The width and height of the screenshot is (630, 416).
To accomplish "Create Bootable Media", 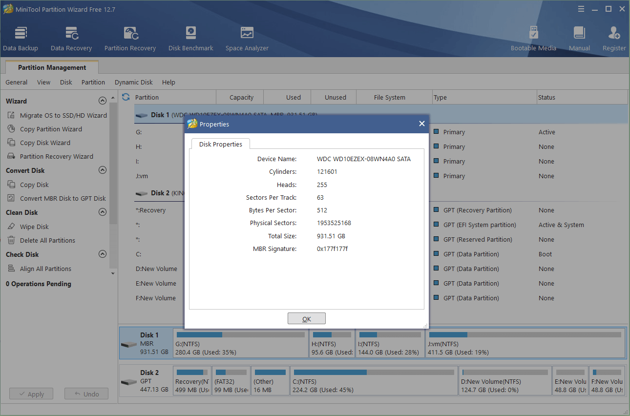I will pyautogui.click(x=533, y=39).
